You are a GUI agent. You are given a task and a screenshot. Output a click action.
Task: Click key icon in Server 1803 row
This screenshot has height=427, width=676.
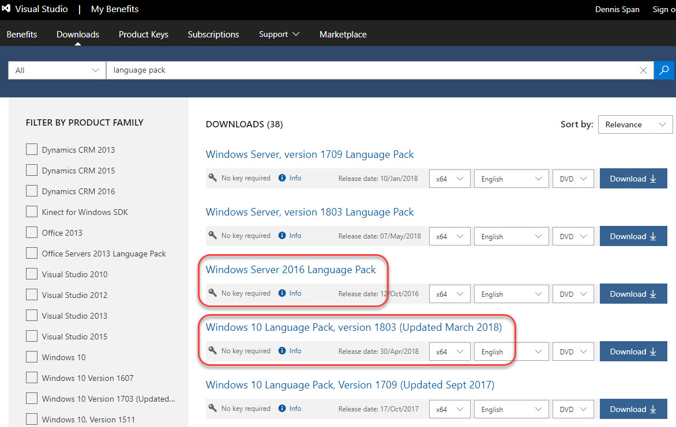212,235
